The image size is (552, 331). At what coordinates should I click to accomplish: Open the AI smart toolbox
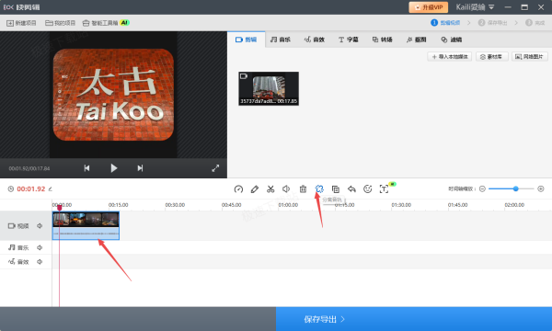(x=106, y=23)
